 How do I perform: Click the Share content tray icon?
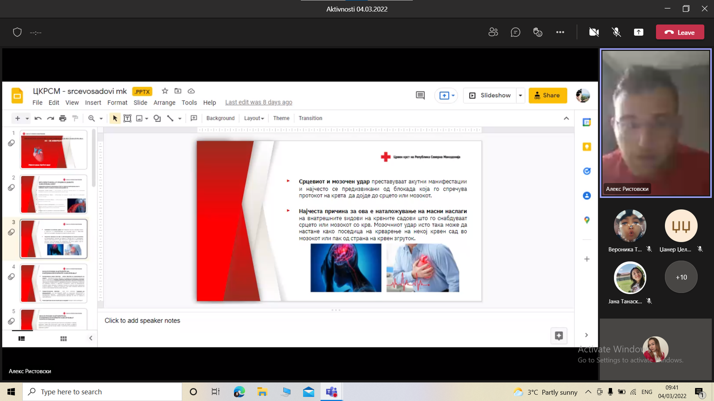tap(639, 32)
